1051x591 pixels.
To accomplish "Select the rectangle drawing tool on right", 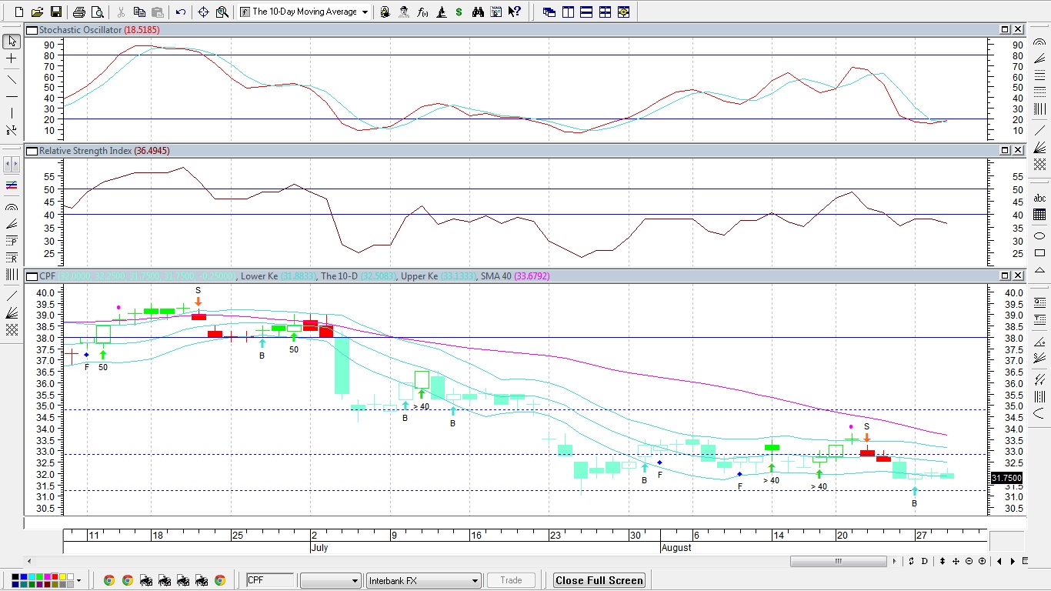I will coord(1039,252).
